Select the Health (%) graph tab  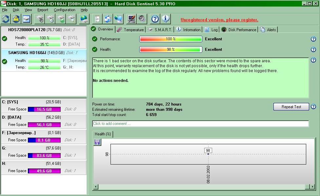coord(103,134)
